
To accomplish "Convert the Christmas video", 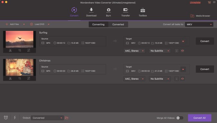I will tap(205, 69).
